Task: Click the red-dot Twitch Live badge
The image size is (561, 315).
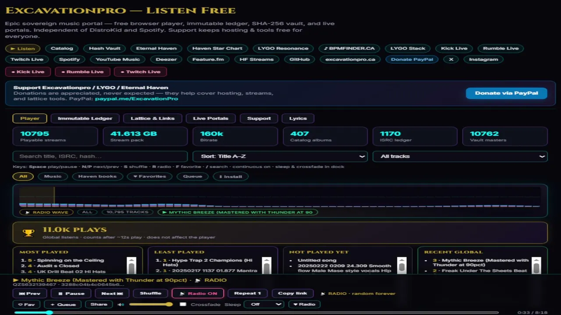Action: click(x=140, y=72)
